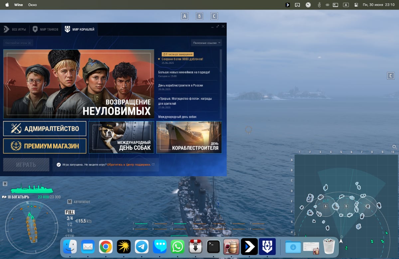Toggle the M Автопилот indicator
Viewport: 399px width, 259px height.
[79, 201]
